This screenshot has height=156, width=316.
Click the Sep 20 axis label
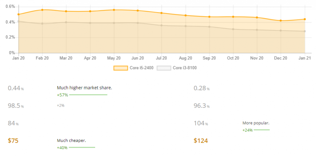coord(209,58)
